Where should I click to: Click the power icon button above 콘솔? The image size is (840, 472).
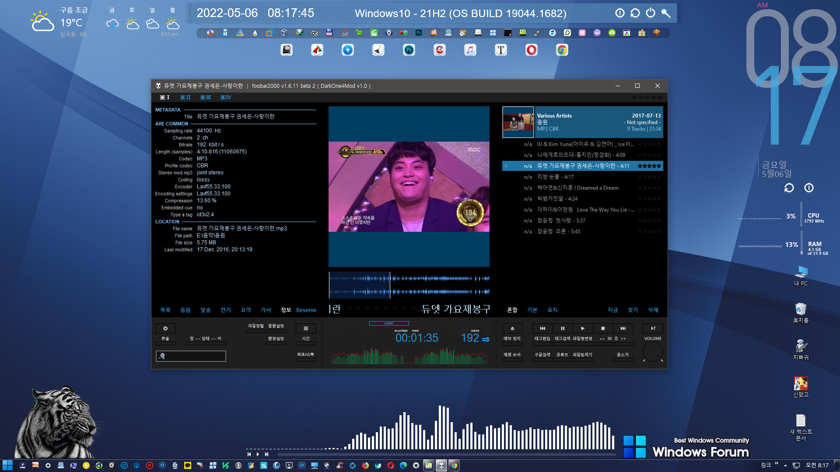[165, 328]
